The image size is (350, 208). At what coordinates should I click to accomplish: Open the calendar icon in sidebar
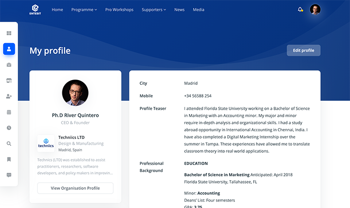[x=9, y=112]
